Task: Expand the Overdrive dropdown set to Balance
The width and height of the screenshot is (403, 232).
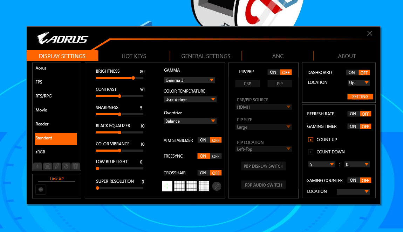Action: [190, 121]
